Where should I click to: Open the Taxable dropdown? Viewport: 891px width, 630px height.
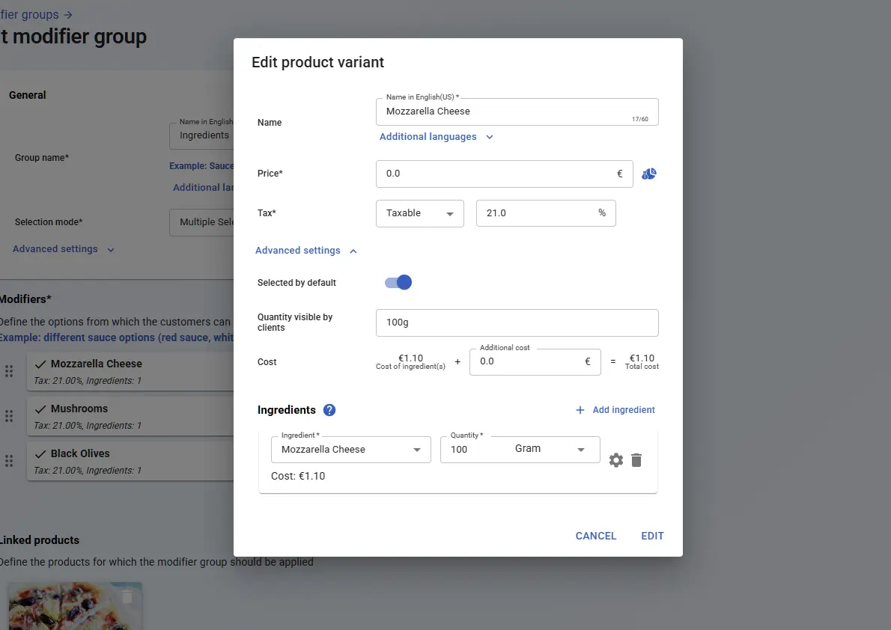coord(419,213)
